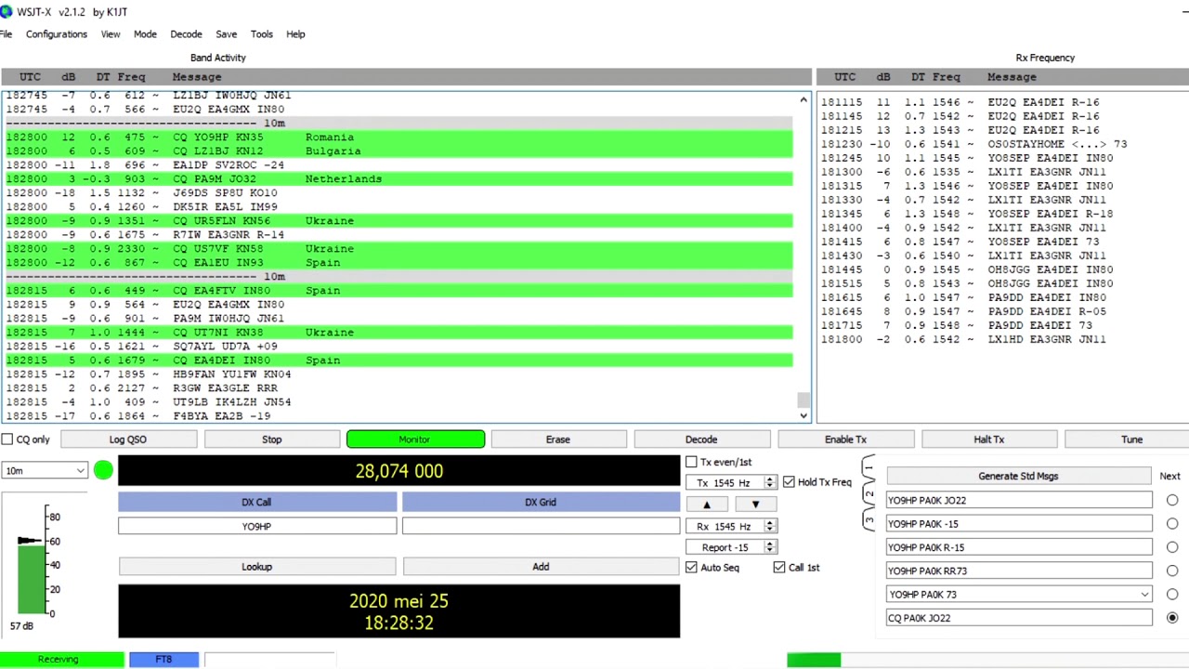The height and width of the screenshot is (669, 1189).
Task: Adjust the Tx 1545 Hz spinner
Action: (x=770, y=483)
